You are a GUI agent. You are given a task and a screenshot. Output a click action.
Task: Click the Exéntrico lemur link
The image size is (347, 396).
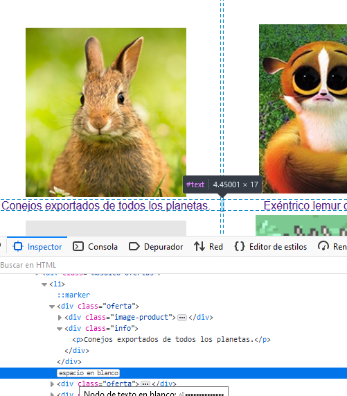coord(305,205)
